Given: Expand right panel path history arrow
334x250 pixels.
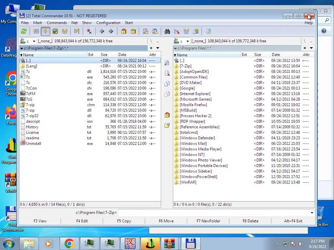Looking at the screenshot, I should (x=175, y=48).
